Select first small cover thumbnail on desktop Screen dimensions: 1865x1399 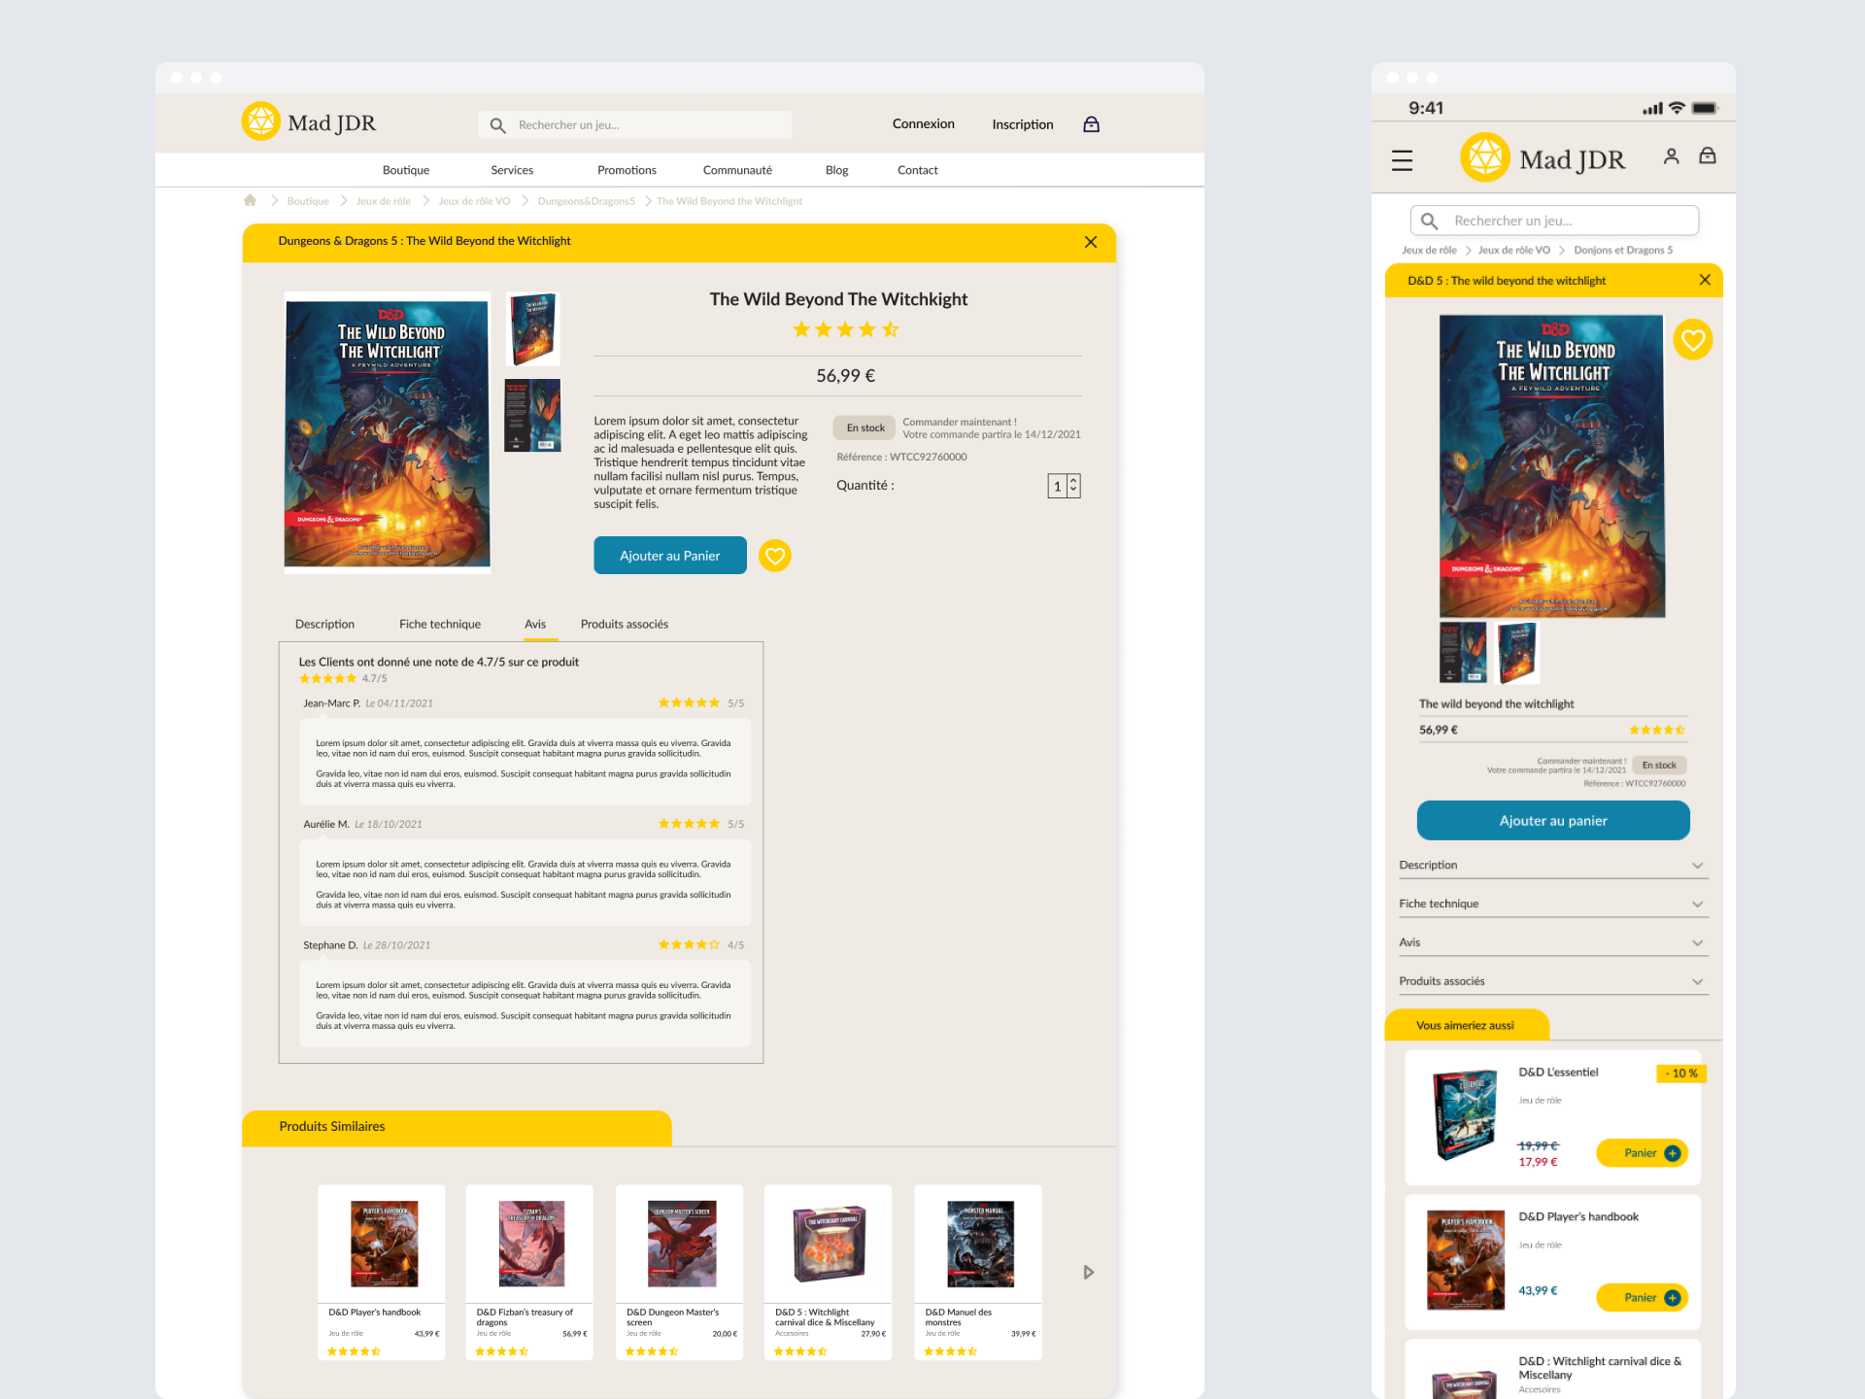(533, 329)
